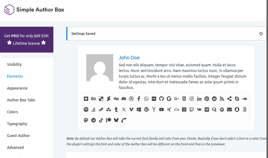Click the Bluesky butterfly icon

pos(116,120)
